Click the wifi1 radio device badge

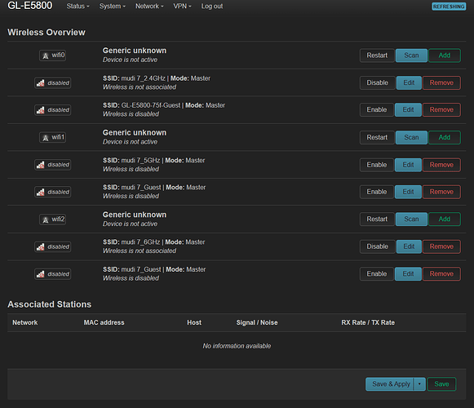click(x=52, y=137)
